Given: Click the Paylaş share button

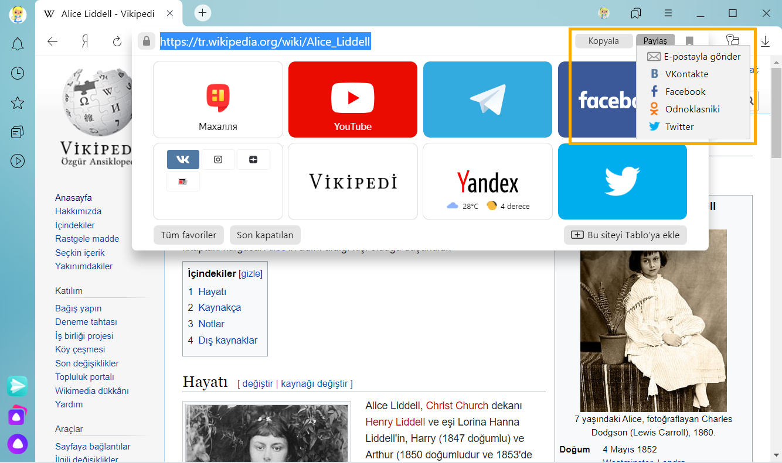Looking at the screenshot, I should pos(655,41).
